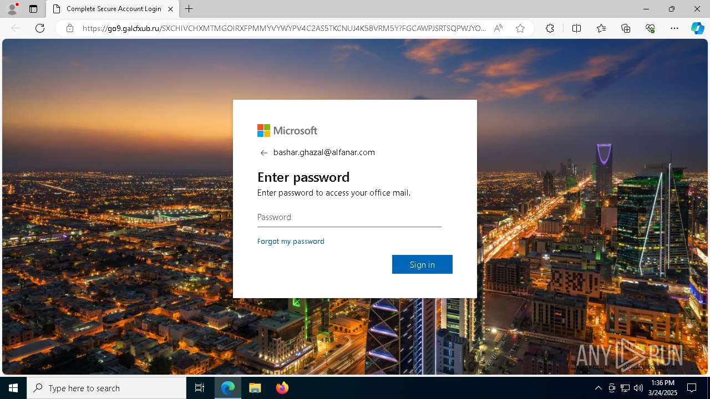Close the Complete Secure Account Login tab

click(x=170, y=9)
